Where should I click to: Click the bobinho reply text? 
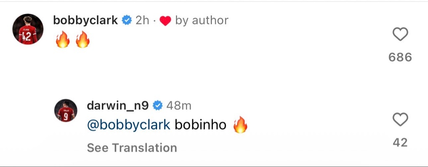[x=200, y=125]
